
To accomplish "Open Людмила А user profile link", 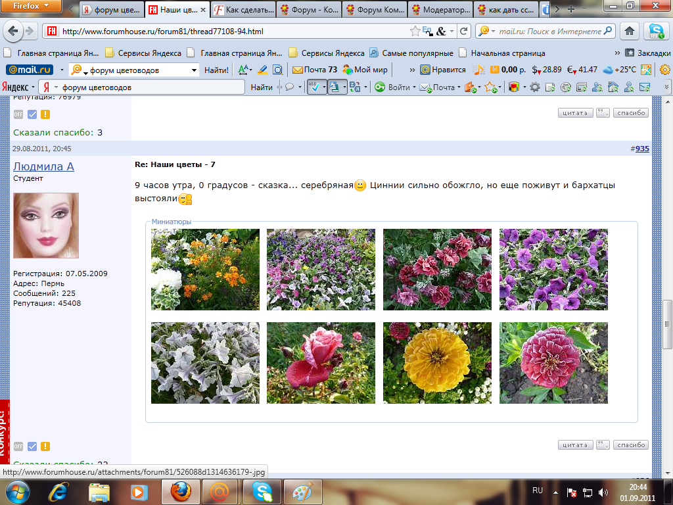I will pos(43,166).
